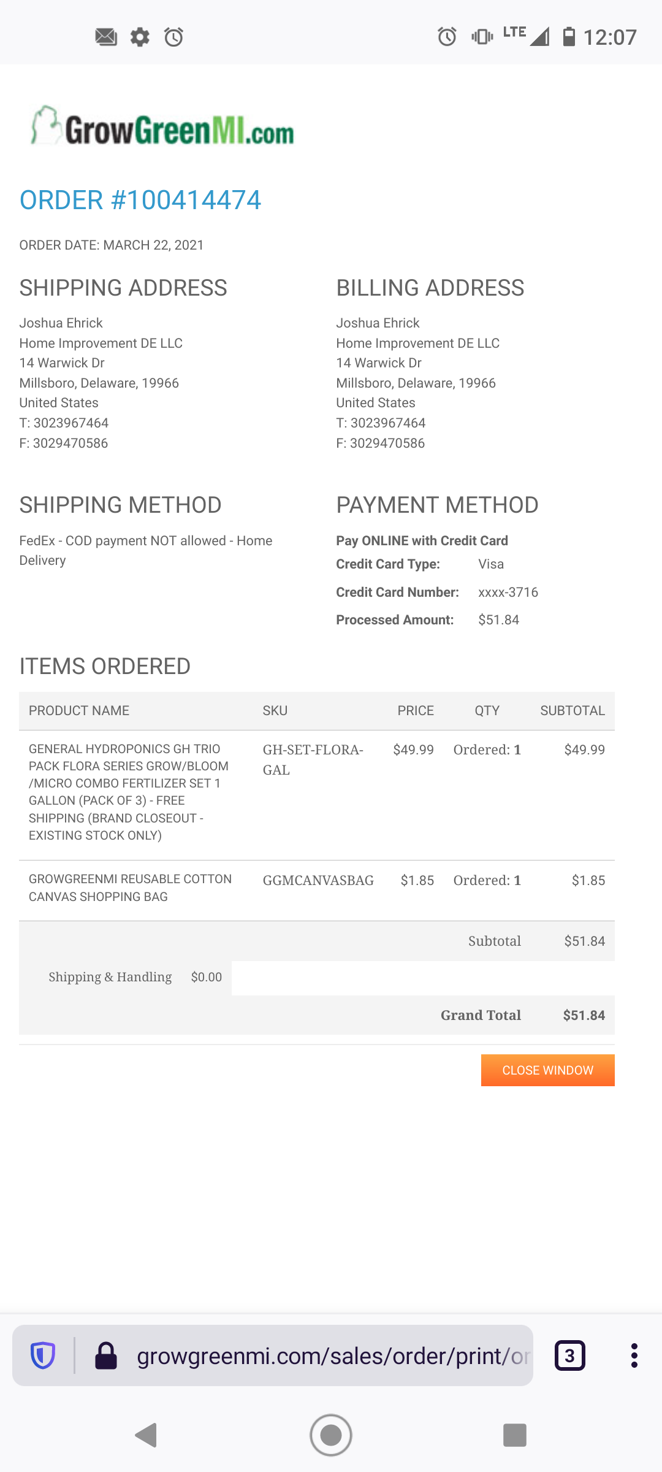The height and width of the screenshot is (1472, 662).
Task: Tap the vibrate mode status icon
Action: coord(482,37)
